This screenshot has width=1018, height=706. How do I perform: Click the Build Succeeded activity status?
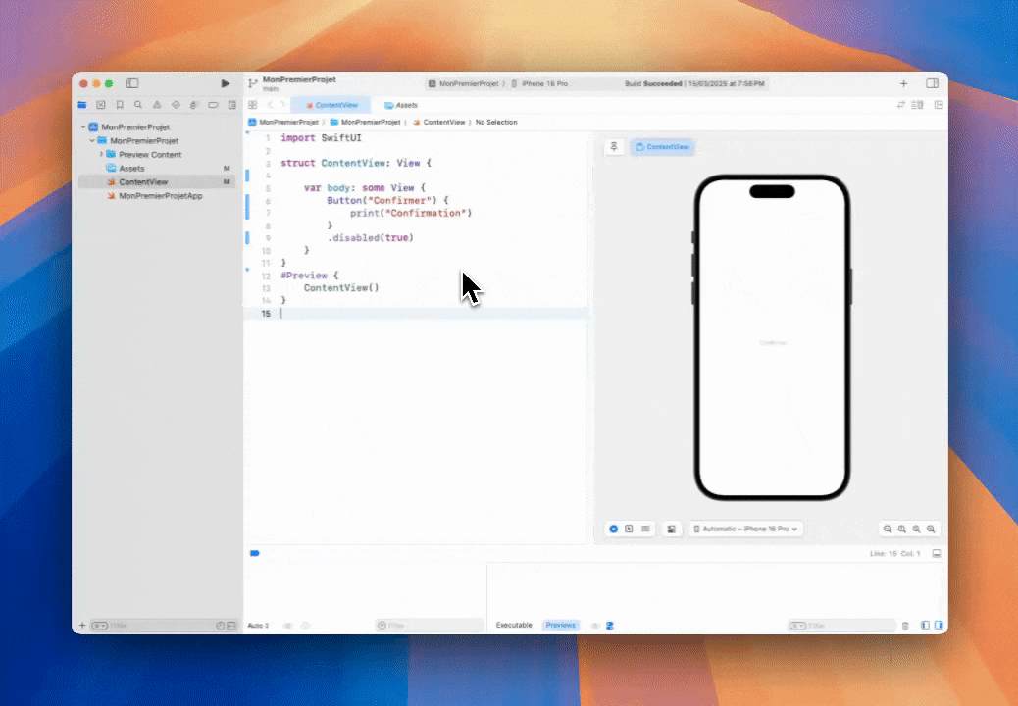[694, 83]
